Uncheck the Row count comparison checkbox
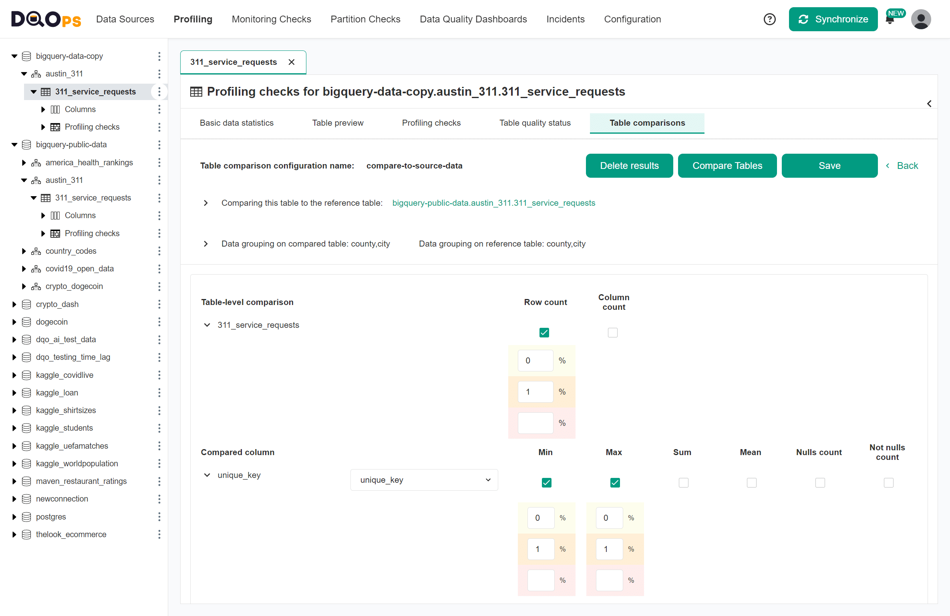This screenshot has height=616, width=950. pos(544,333)
